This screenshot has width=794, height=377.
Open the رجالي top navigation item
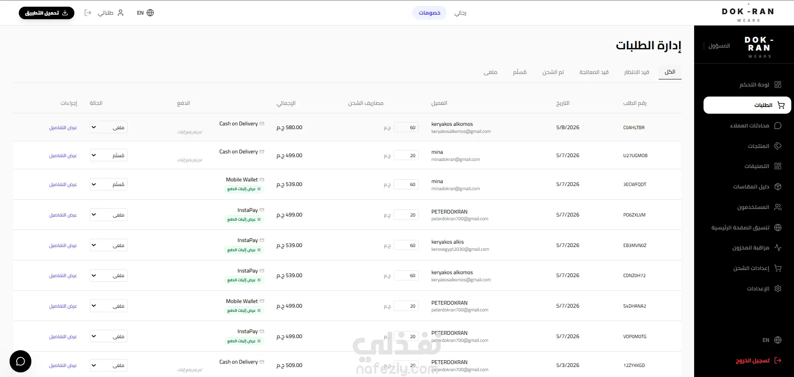(x=460, y=13)
